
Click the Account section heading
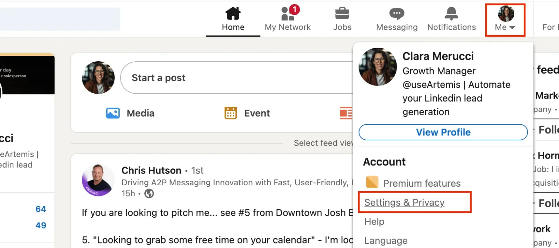(384, 162)
